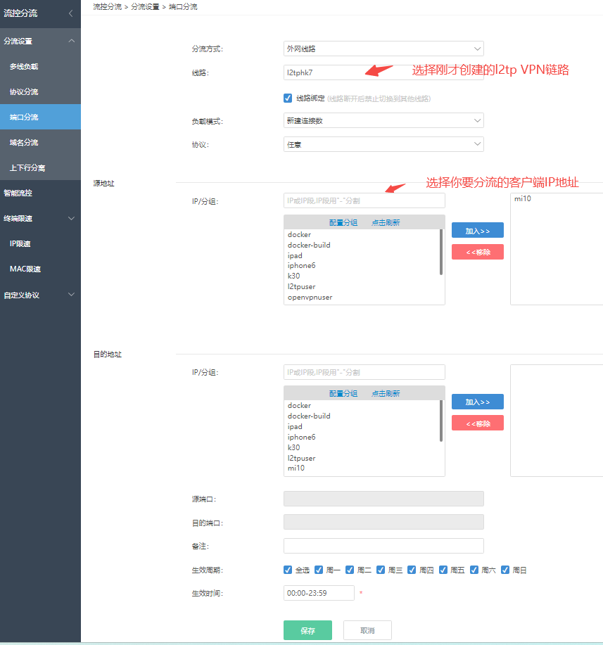The width and height of the screenshot is (603, 645).
Task: Click the green 保存 button
Action: pos(307,630)
